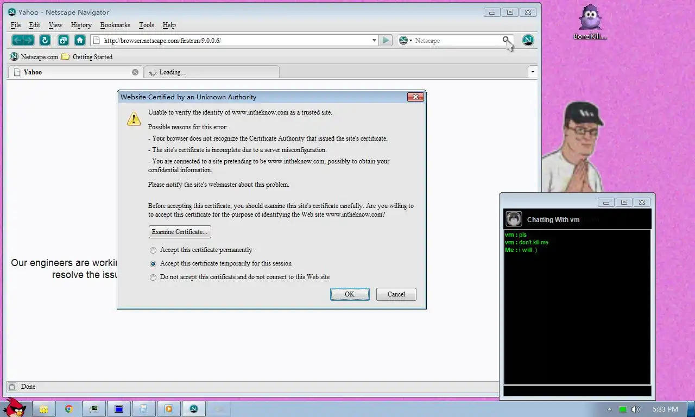This screenshot has width=695, height=417.
Task: Open the BonziKill desktop shortcut
Action: [590, 23]
